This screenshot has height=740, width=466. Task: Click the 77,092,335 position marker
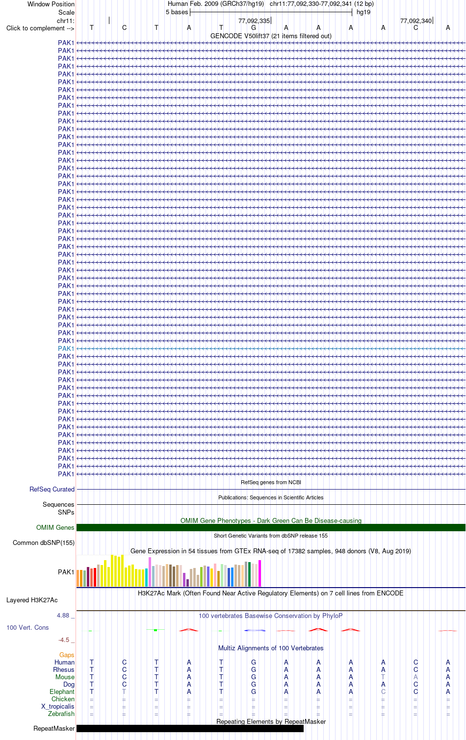click(x=254, y=21)
